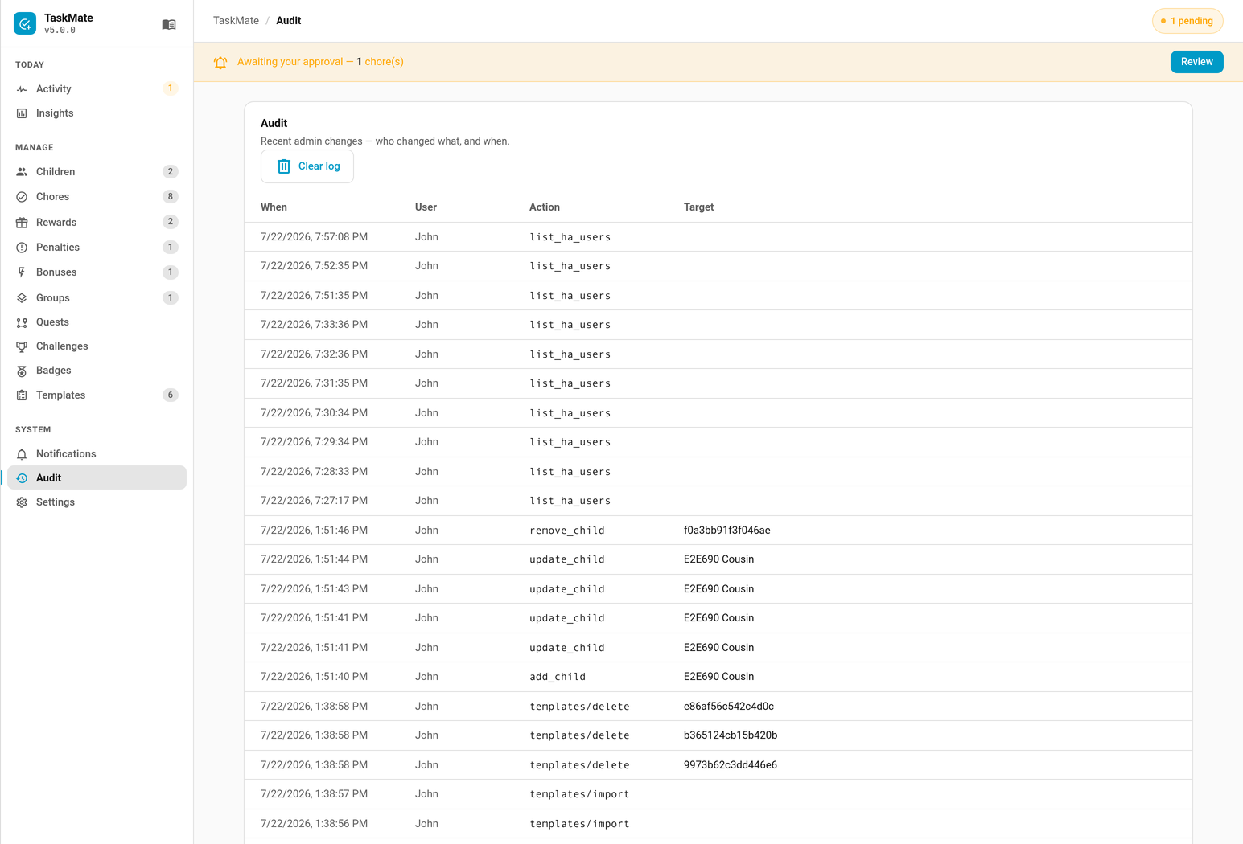
Task: Select target 9973b62c3dd446e6
Action: 731,765
